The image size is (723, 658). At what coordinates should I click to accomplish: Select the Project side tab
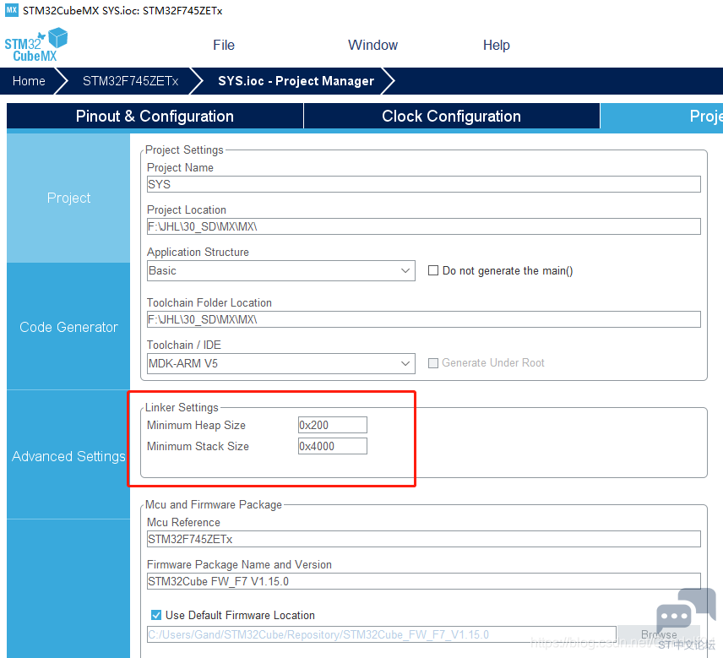click(68, 198)
